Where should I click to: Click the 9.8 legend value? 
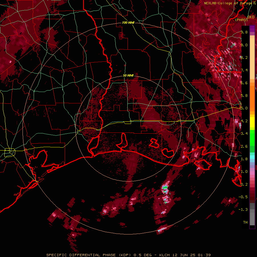click(x=244, y=32)
